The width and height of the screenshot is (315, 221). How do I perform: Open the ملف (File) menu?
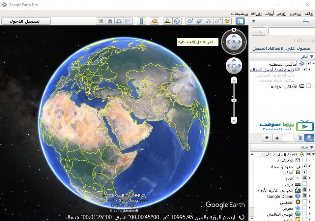click(308, 14)
